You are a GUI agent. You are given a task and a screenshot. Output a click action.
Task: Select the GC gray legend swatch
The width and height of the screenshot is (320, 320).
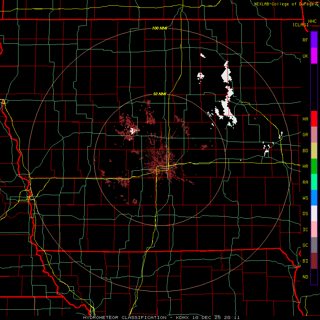314,245
